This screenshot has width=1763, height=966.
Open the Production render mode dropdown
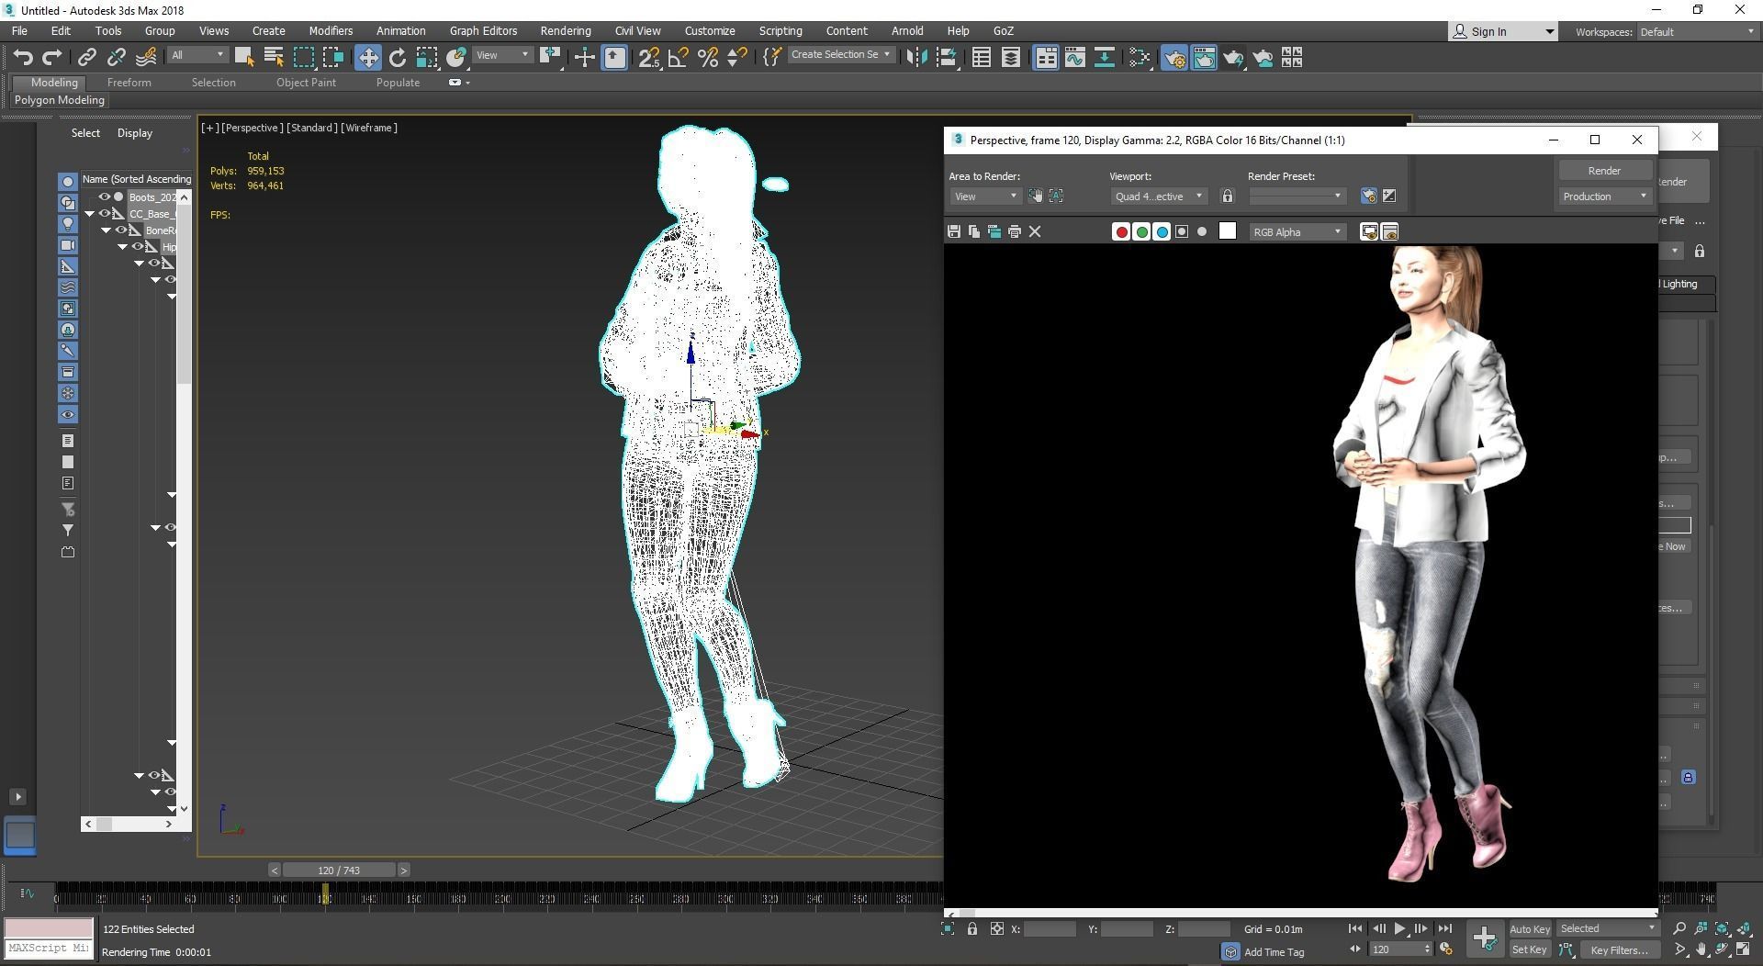tap(1604, 197)
